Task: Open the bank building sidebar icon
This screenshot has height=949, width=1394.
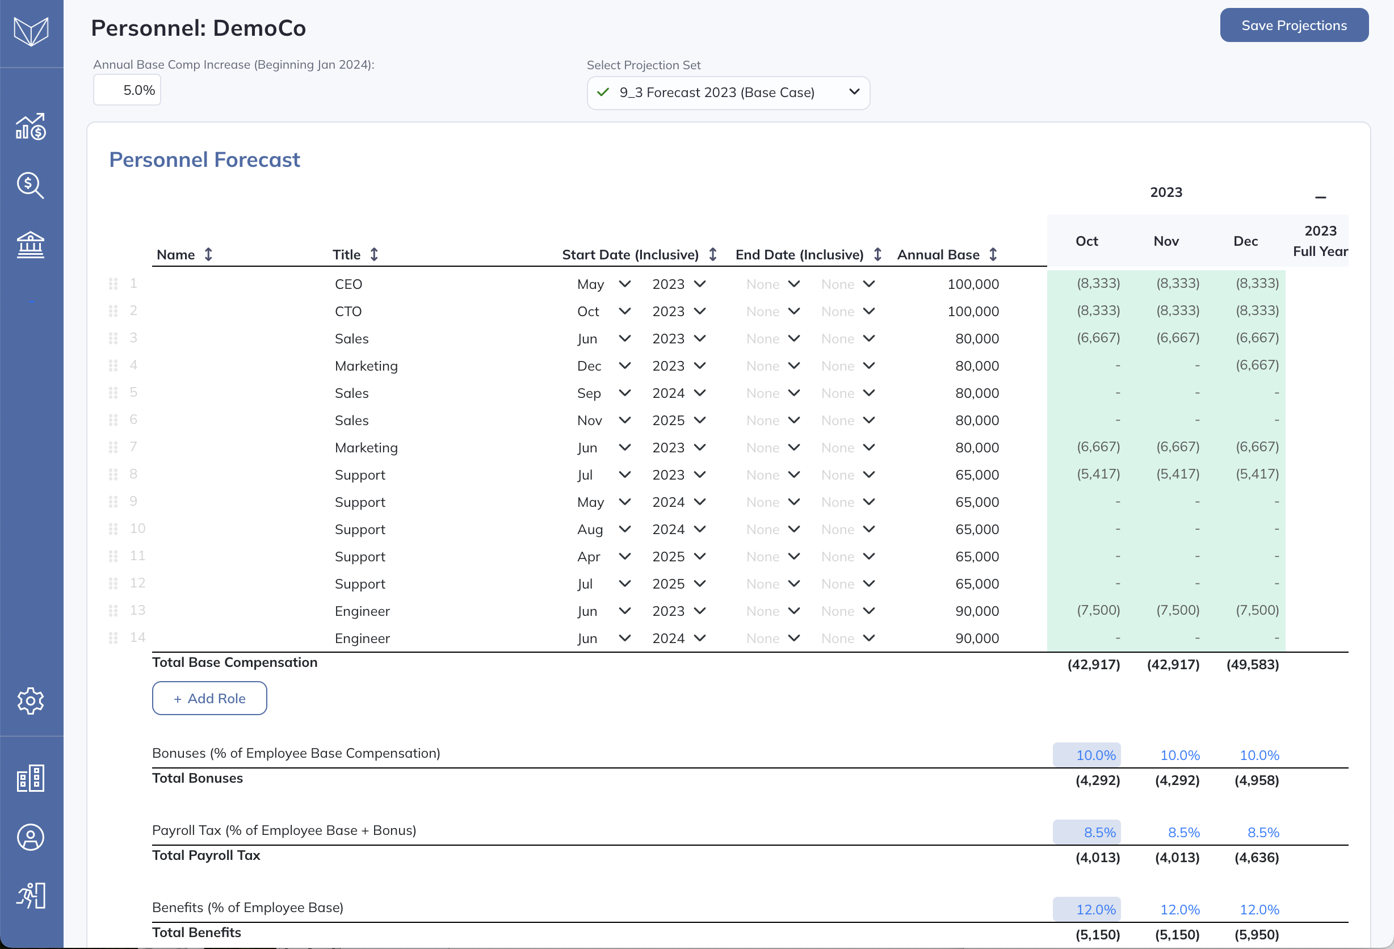Action: point(31,245)
